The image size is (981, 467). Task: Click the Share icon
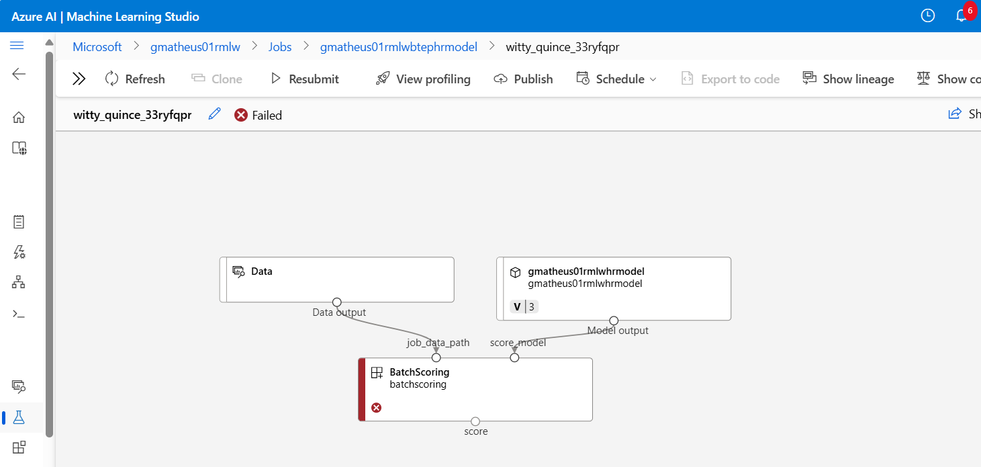coord(955,114)
